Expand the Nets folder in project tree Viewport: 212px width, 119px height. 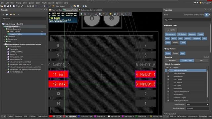coord(5,42)
